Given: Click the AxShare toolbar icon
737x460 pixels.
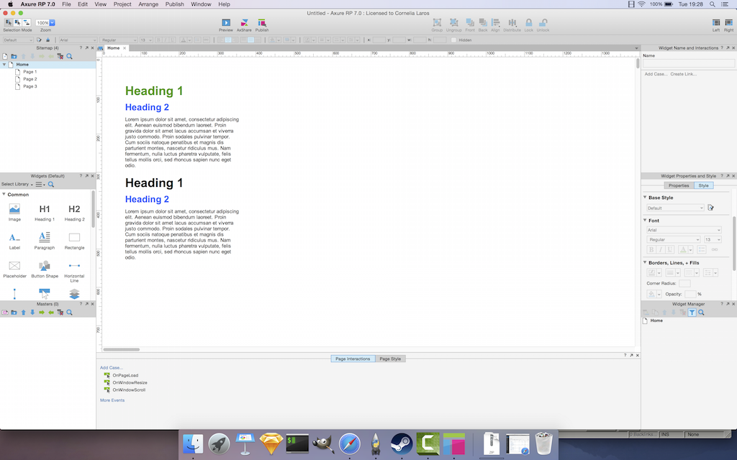Looking at the screenshot, I should coord(244,25).
